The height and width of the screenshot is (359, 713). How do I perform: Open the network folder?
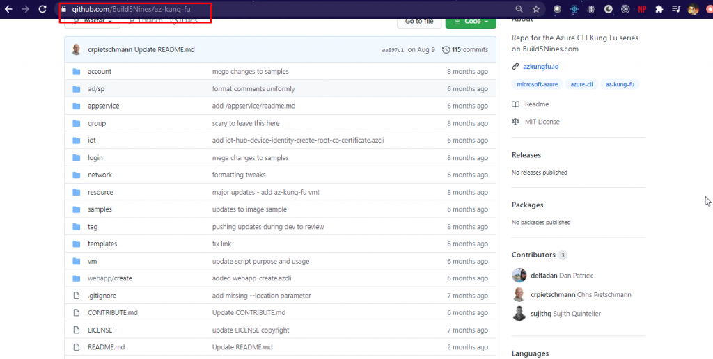pos(100,175)
